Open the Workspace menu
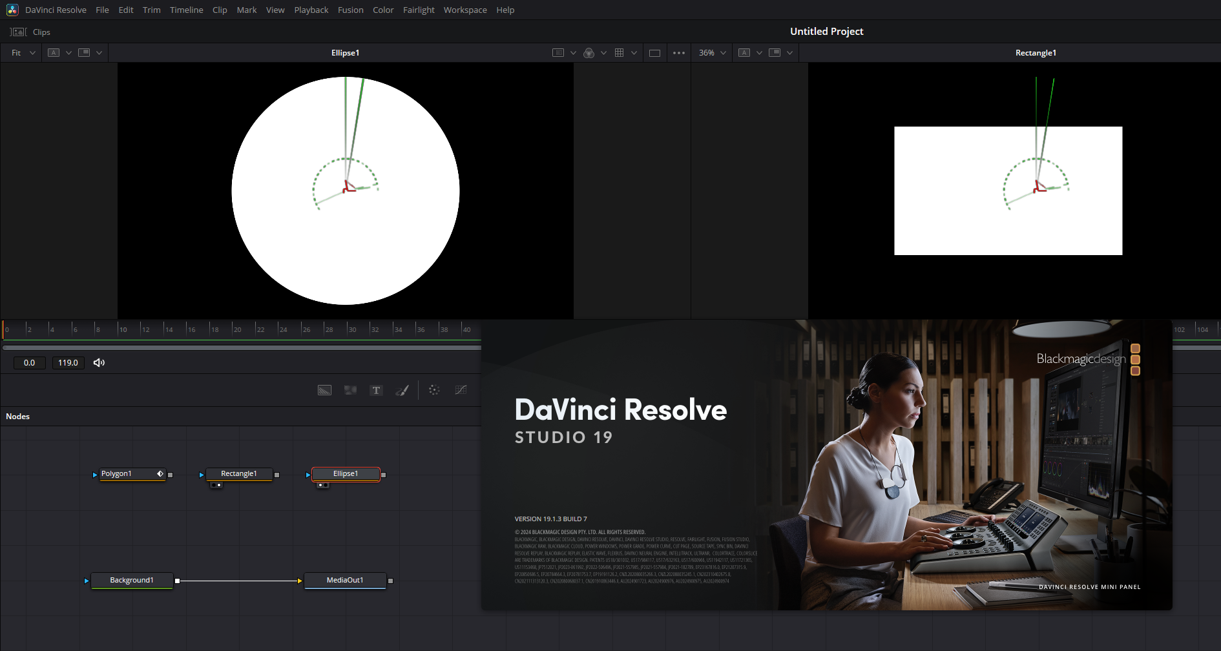The height and width of the screenshot is (651, 1221). point(465,10)
